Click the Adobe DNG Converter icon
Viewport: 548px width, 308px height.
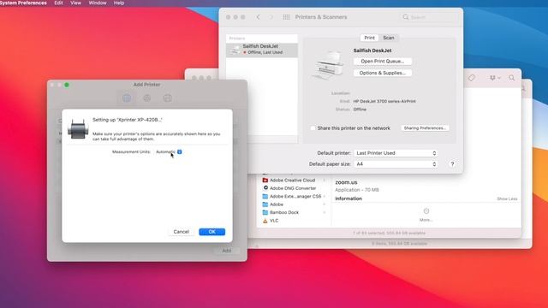coord(265,188)
